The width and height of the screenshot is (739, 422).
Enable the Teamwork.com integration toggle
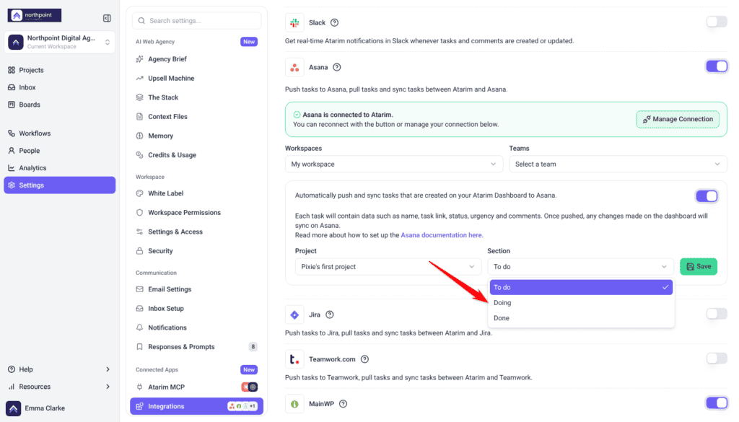click(717, 359)
